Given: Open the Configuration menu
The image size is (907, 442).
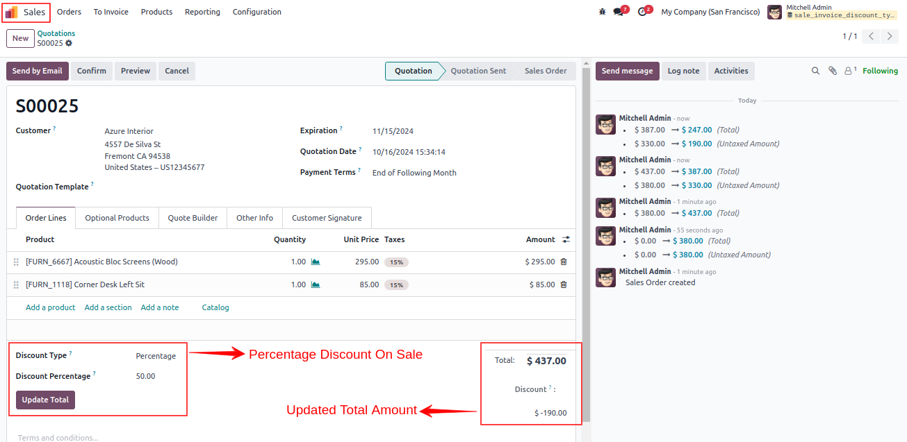Looking at the screenshot, I should (257, 12).
